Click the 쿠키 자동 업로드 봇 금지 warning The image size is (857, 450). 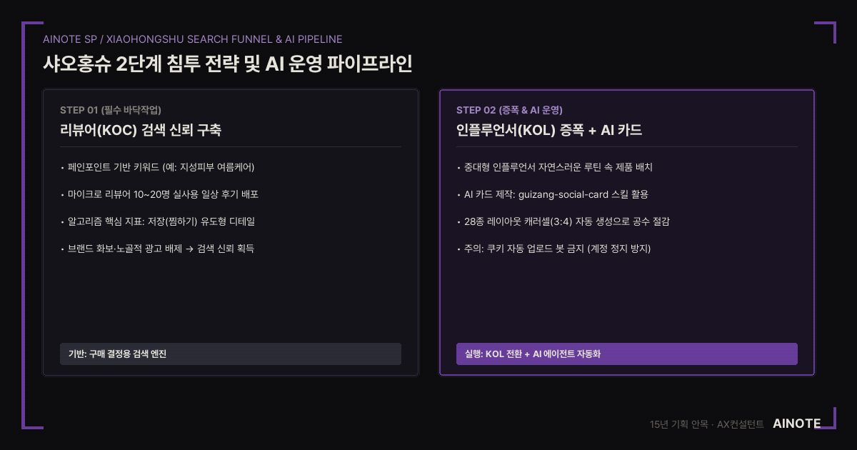pyautogui.click(x=553, y=249)
